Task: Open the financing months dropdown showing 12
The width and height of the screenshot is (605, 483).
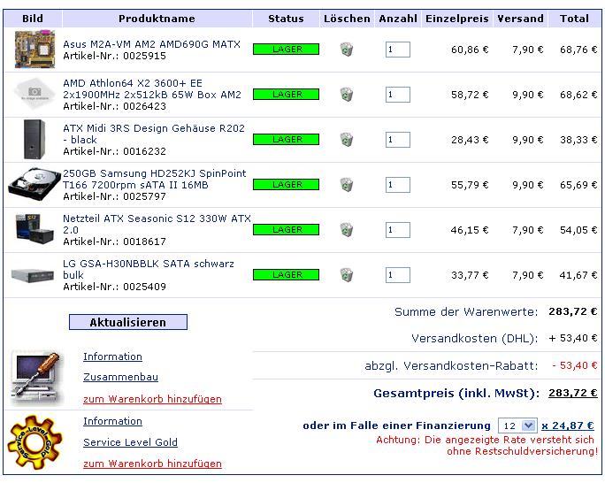Action: (x=517, y=425)
